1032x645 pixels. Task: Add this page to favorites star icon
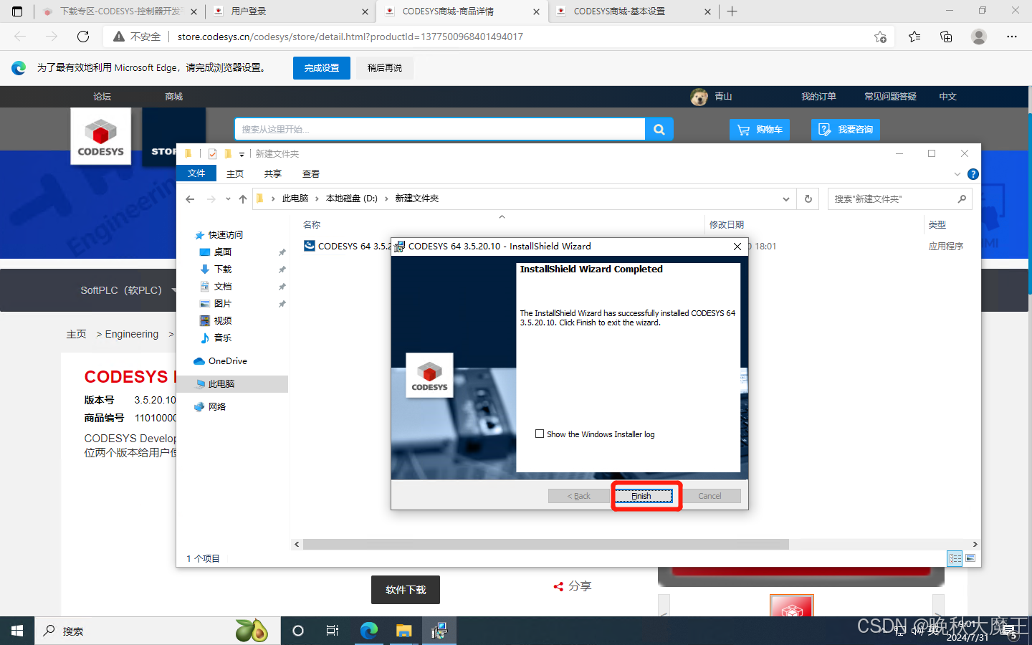(881, 37)
